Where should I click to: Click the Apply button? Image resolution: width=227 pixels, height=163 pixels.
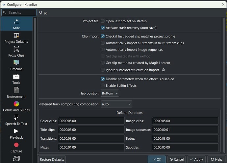[196, 159]
